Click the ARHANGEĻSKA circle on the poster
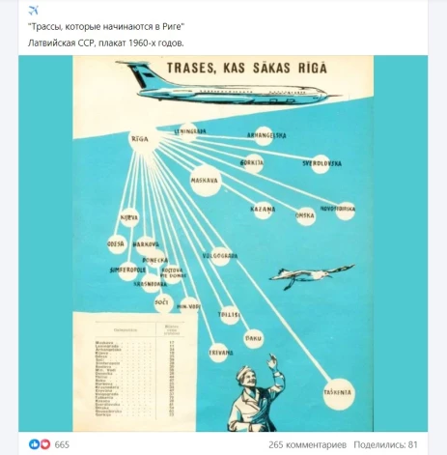The width and height of the screenshot is (447, 455). pos(264,135)
